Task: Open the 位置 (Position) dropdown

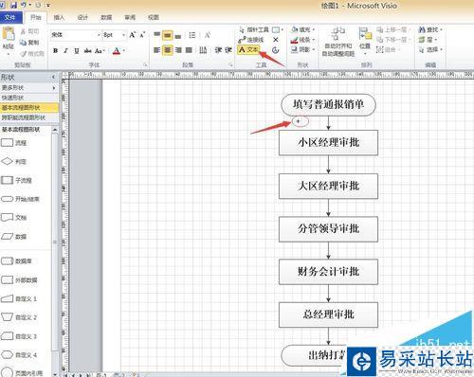Action: pyautogui.click(x=365, y=41)
